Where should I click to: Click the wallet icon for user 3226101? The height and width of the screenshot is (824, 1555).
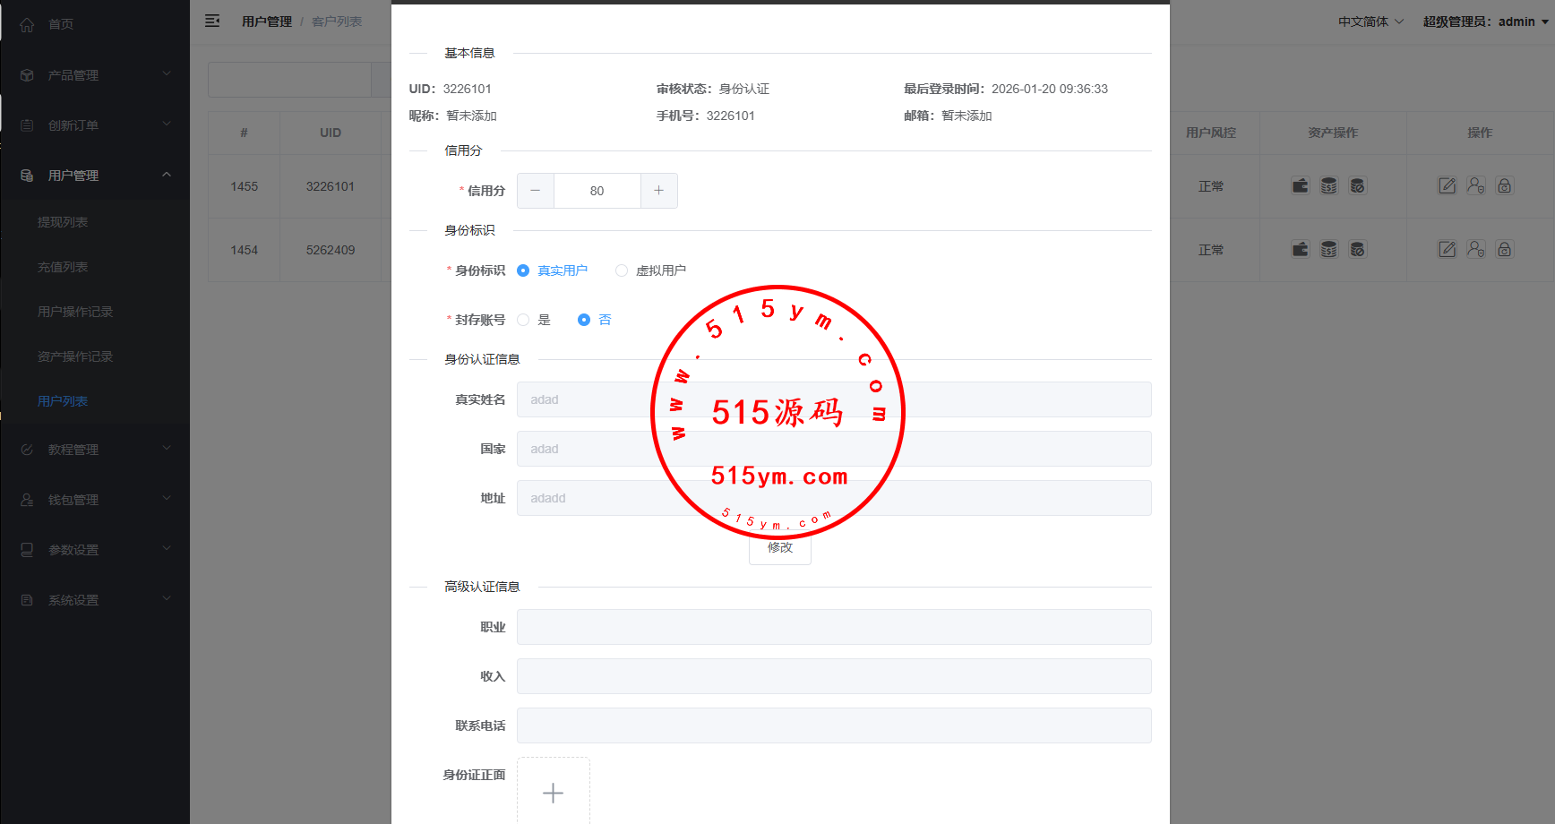tap(1300, 186)
